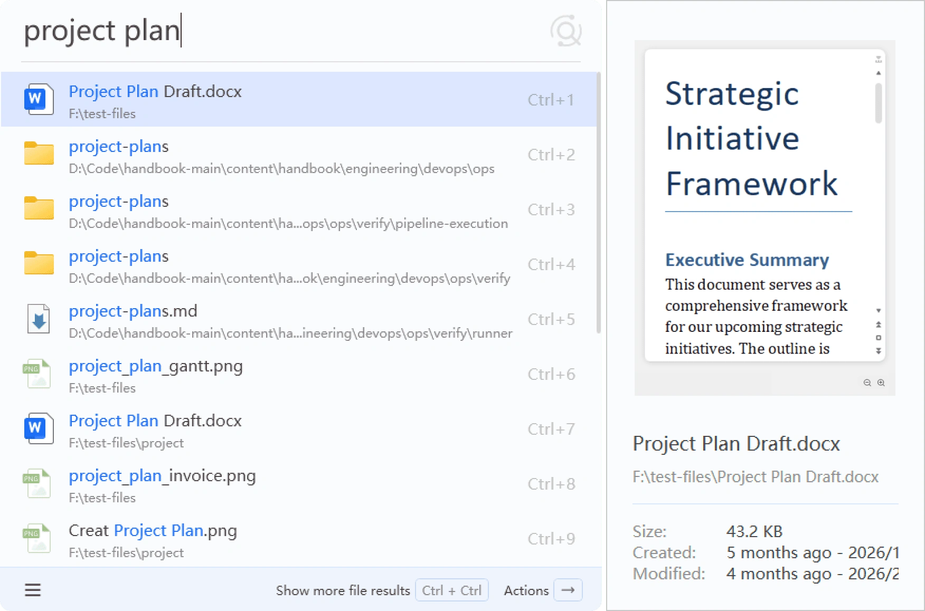This screenshot has height=611, width=925.
Task: Open the hamburger menu at bottom left
Action: (x=33, y=590)
